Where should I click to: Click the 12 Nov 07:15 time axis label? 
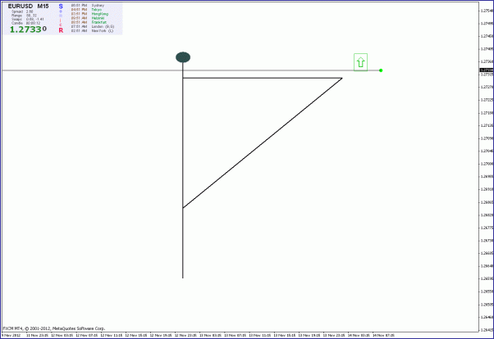(x=87, y=335)
